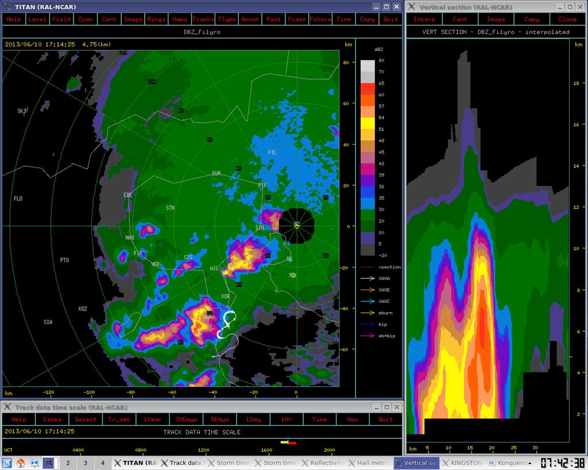Click the white 70–80 dBZ color swatch
The width and height of the screenshot is (588, 470).
[367, 66]
